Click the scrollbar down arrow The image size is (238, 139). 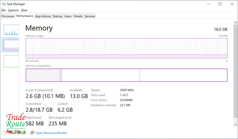pos(236,124)
